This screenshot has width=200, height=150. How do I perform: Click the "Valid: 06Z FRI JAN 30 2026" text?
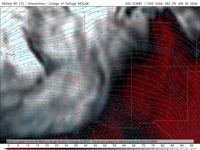tap(176, 3)
